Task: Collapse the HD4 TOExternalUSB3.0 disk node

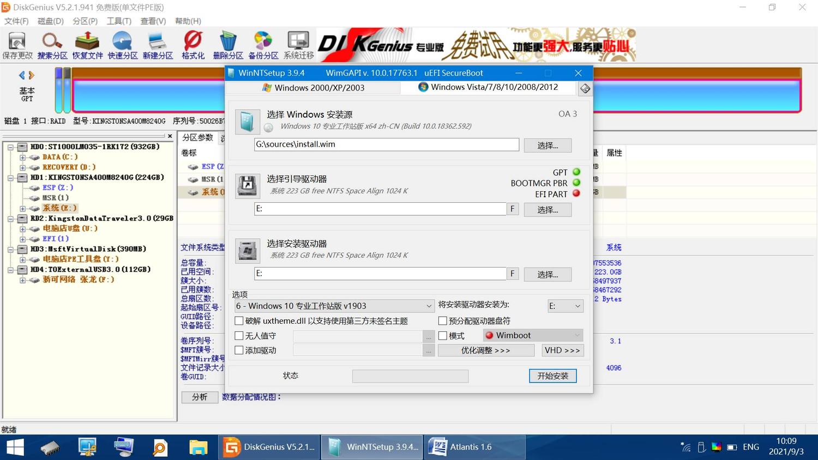Action: (11, 270)
